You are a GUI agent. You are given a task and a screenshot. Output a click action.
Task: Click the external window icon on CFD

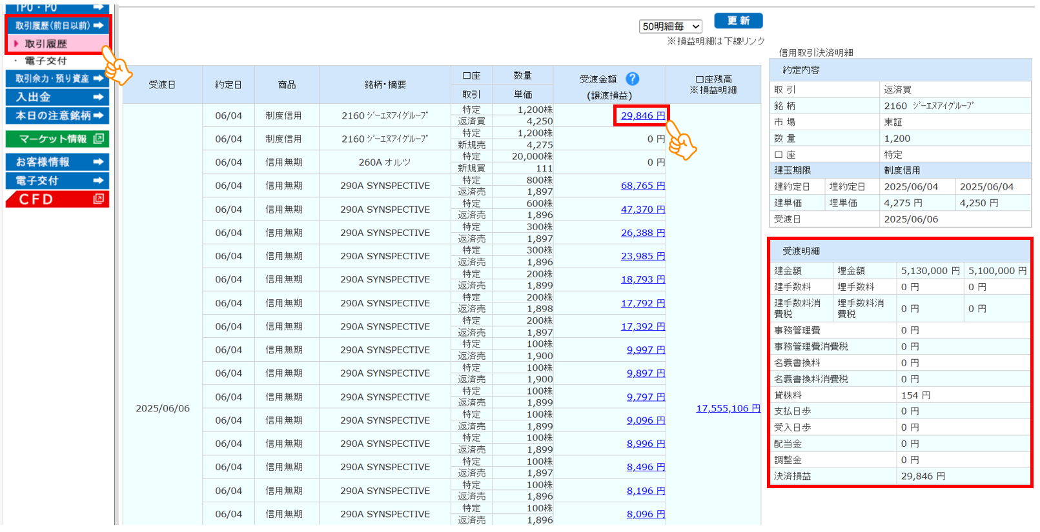(x=99, y=199)
